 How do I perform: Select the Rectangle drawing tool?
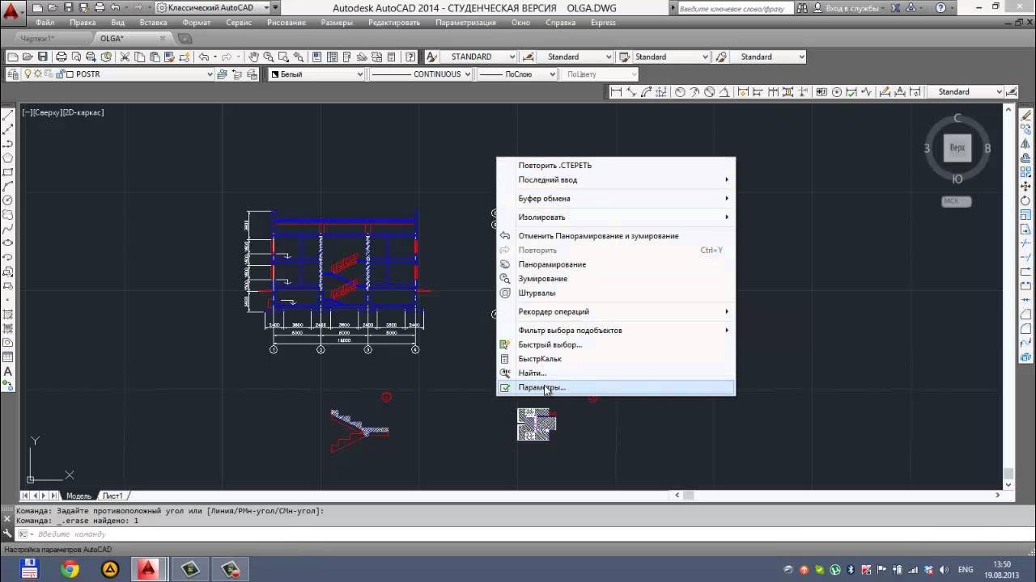point(10,172)
